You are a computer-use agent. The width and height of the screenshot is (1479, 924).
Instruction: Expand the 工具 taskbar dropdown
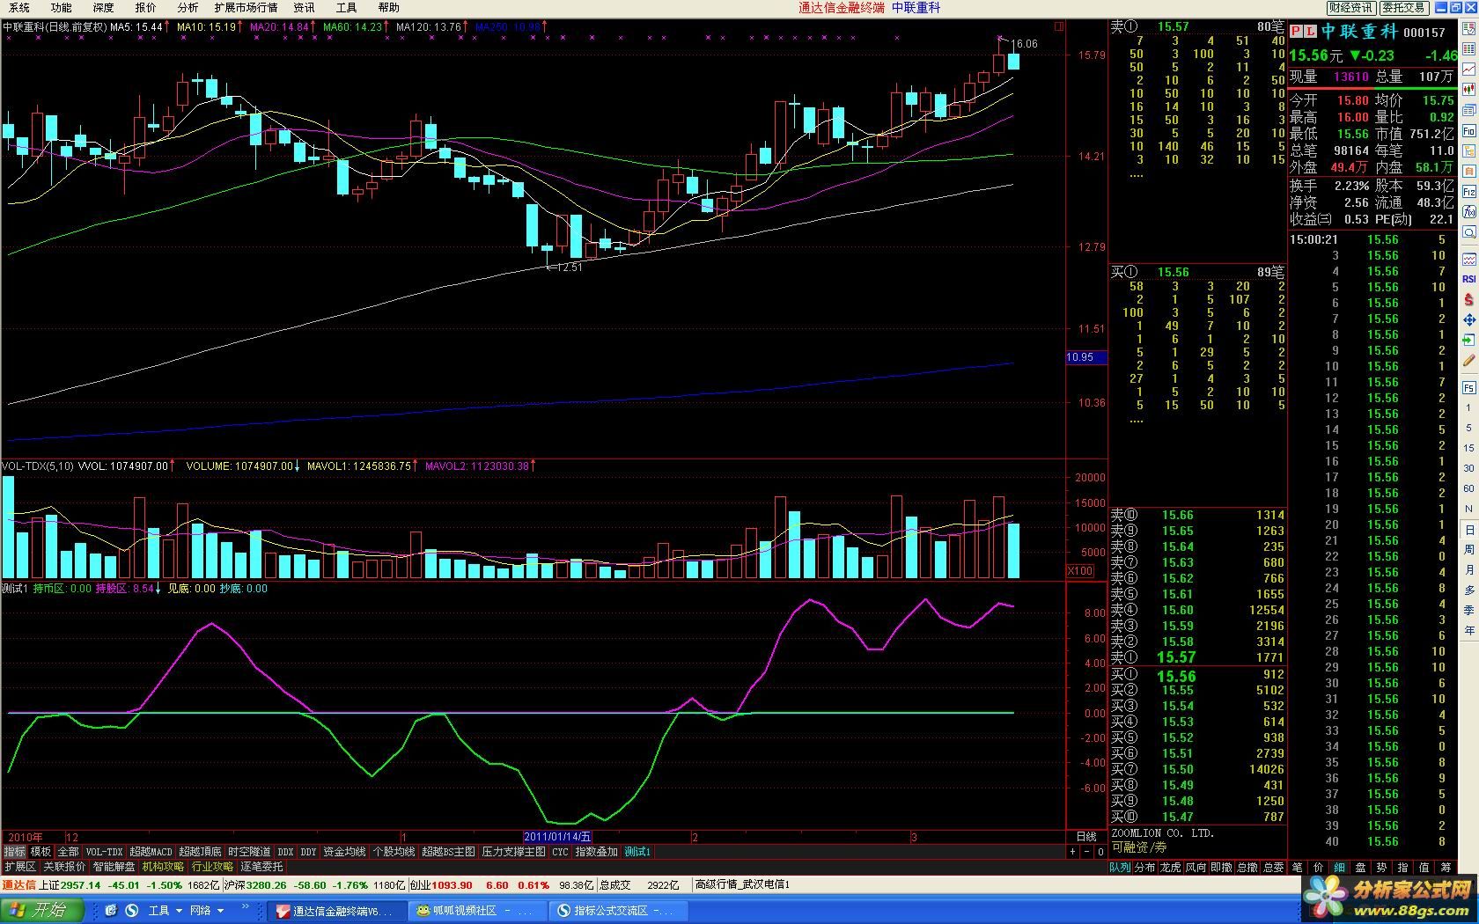pyautogui.click(x=178, y=911)
